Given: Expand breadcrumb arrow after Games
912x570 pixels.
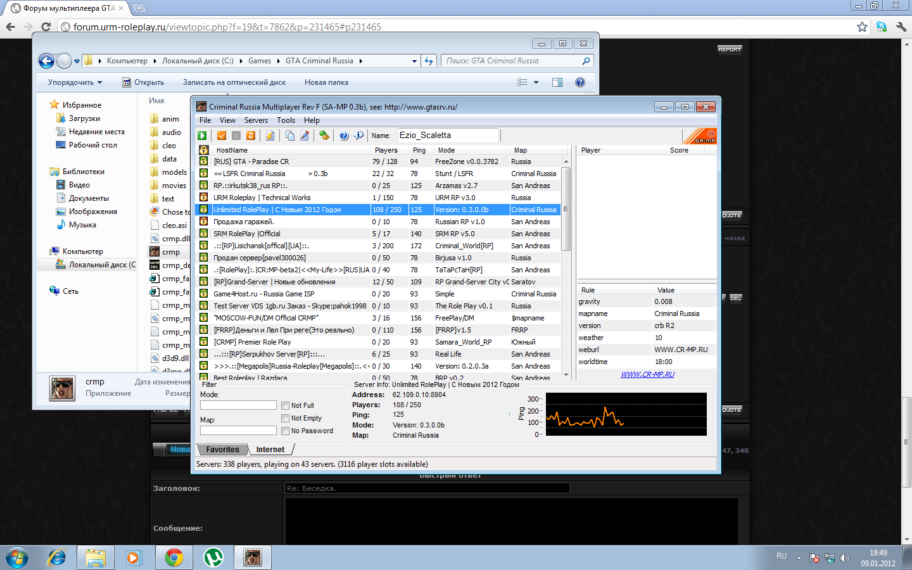Looking at the screenshot, I should pos(278,61).
